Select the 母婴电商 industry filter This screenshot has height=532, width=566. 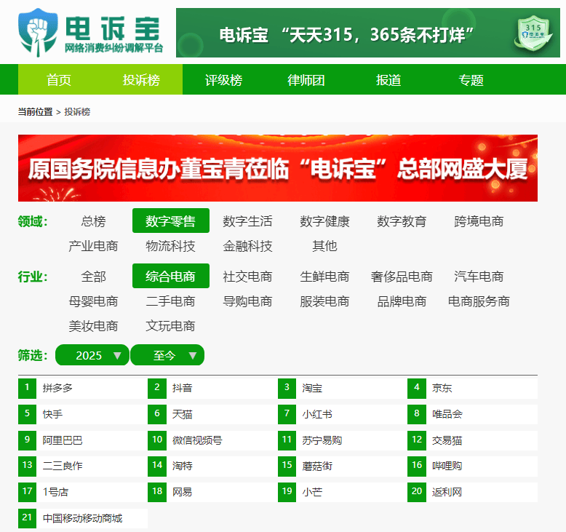pos(94,301)
